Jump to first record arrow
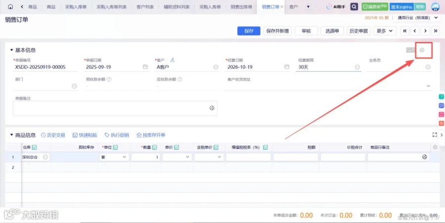 click(x=404, y=31)
